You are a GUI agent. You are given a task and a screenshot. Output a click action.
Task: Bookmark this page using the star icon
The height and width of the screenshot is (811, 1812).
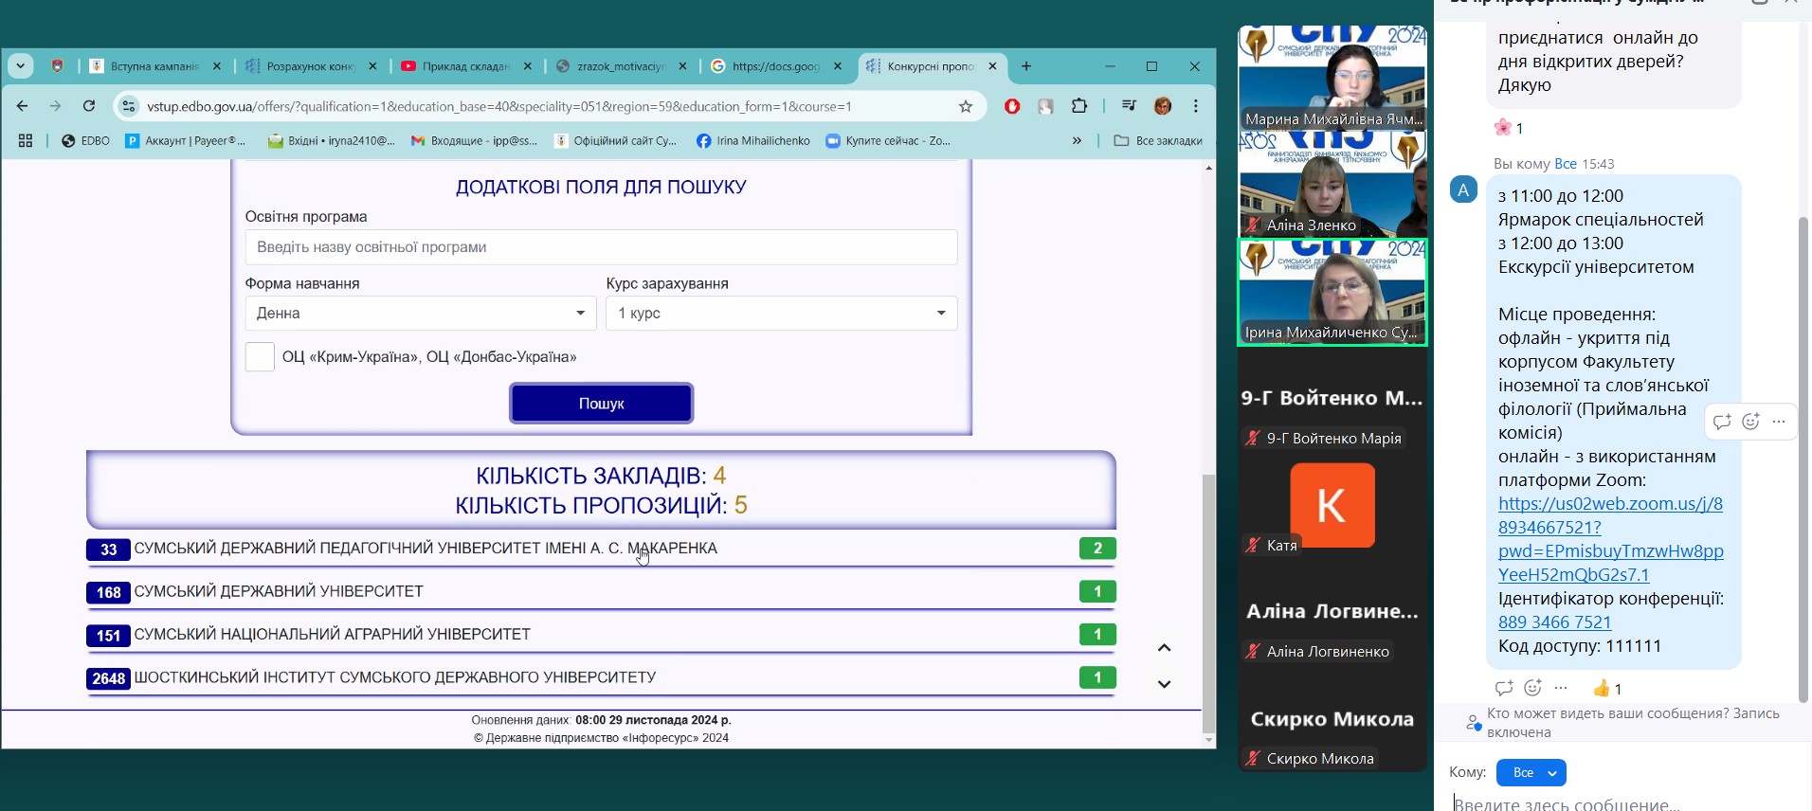[x=966, y=106]
